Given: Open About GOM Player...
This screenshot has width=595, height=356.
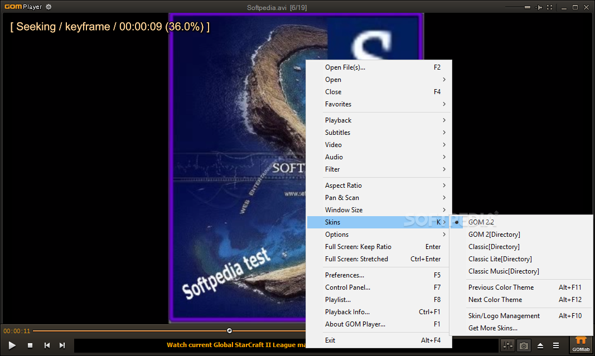Looking at the screenshot, I should 379,324.
